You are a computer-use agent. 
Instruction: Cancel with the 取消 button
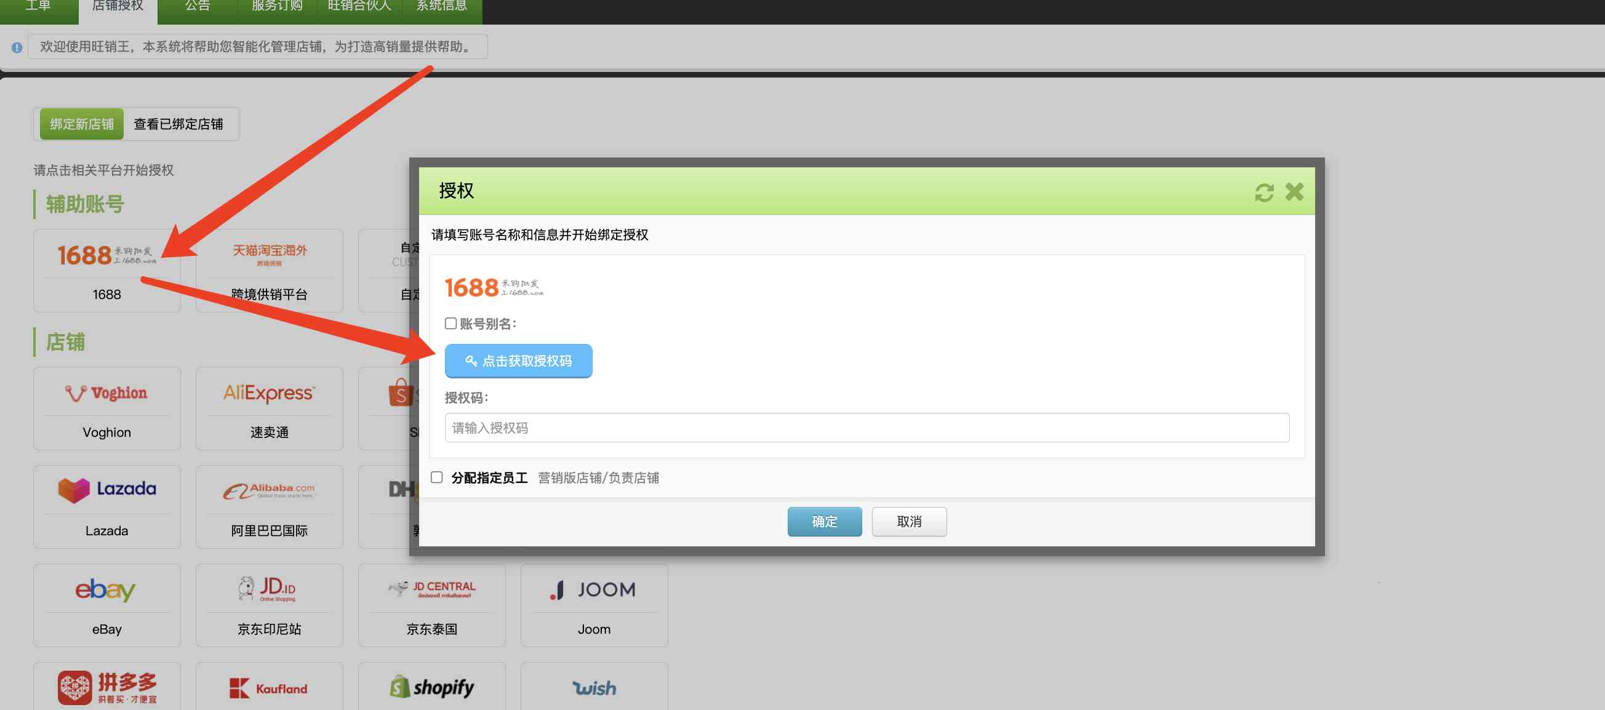coord(909,521)
